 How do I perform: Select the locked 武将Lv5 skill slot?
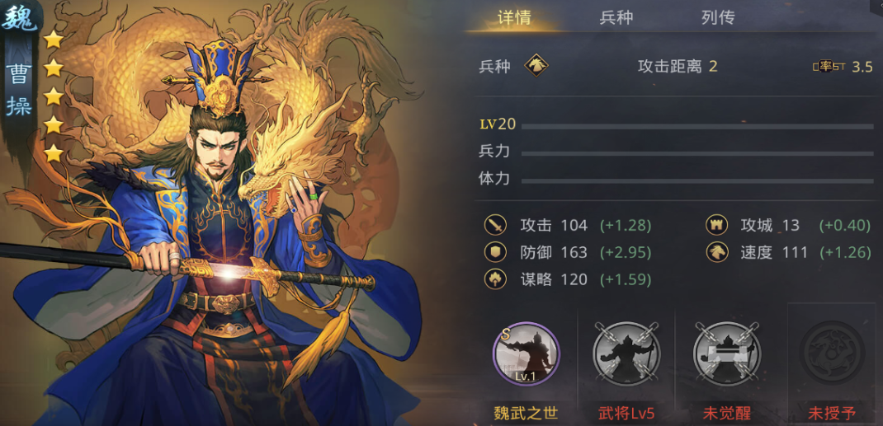tap(626, 353)
